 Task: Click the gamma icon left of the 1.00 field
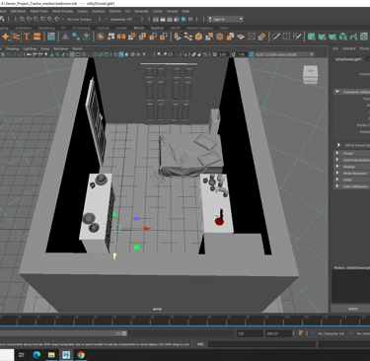pyautogui.click(x=233, y=54)
